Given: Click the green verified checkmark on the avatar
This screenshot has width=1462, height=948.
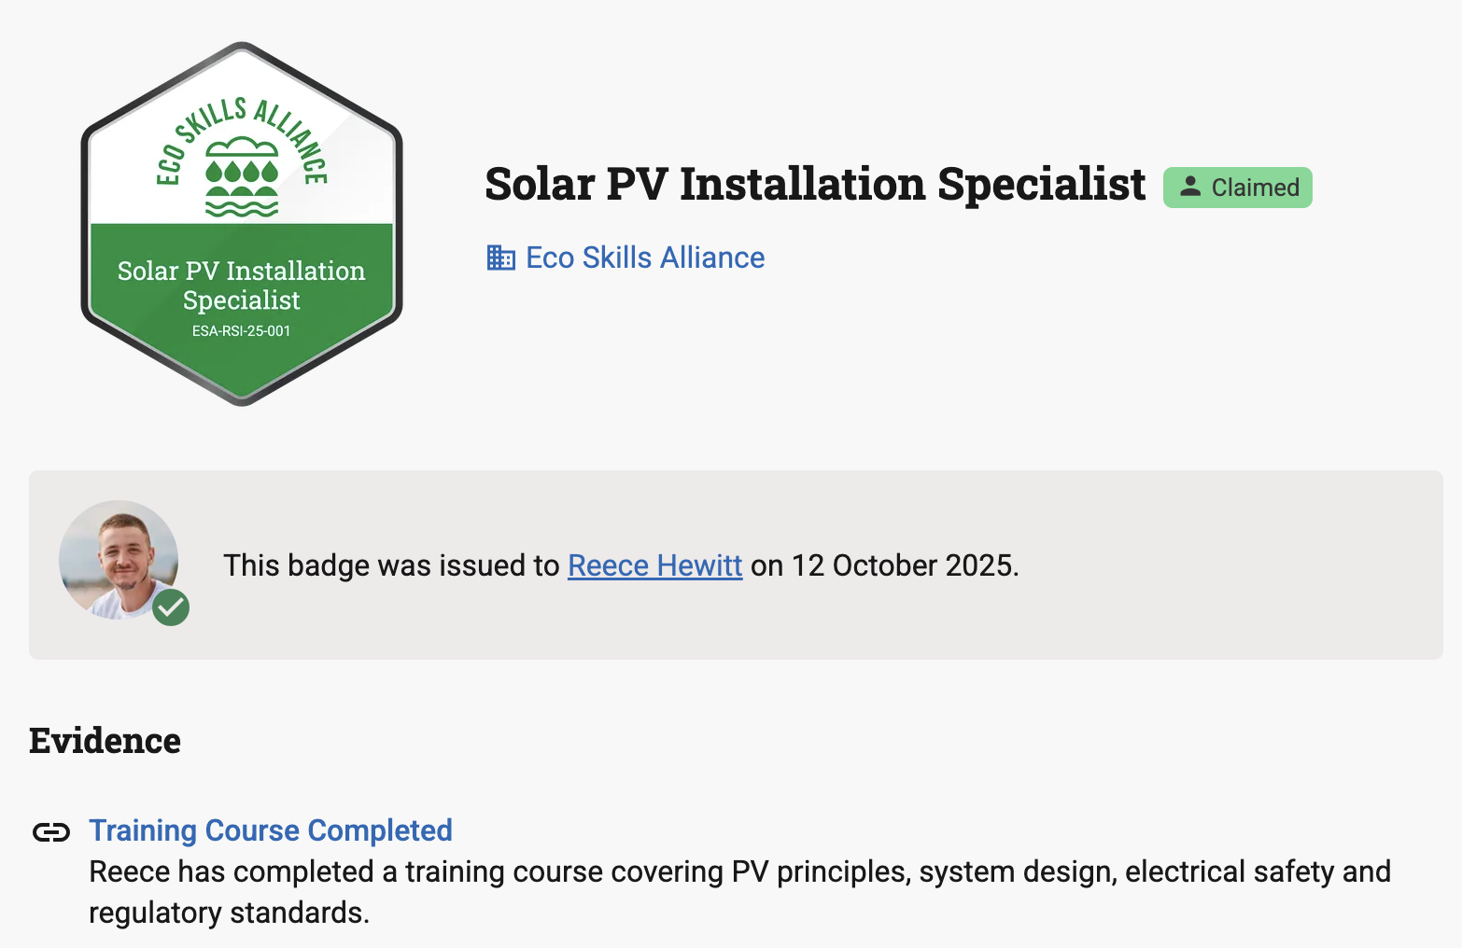Looking at the screenshot, I should coord(171,607).
